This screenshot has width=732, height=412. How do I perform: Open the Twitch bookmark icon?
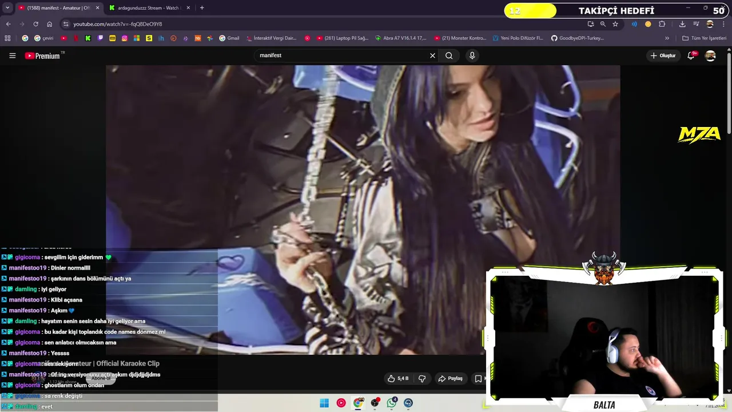(x=100, y=38)
